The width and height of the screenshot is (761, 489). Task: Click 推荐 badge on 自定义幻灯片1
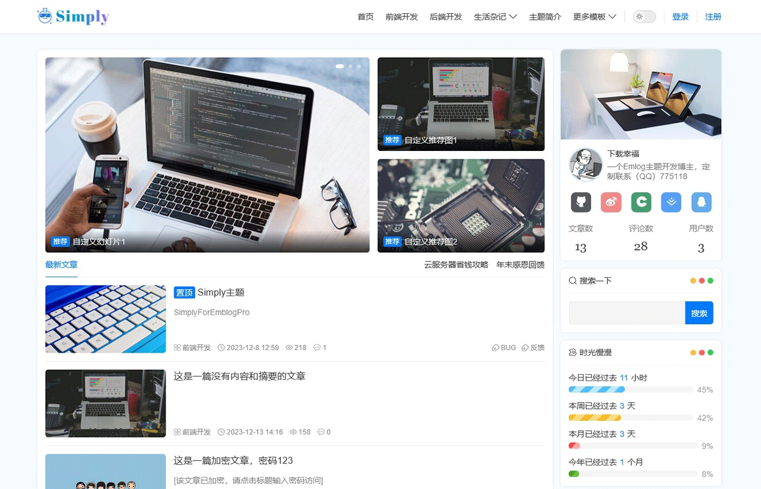60,242
